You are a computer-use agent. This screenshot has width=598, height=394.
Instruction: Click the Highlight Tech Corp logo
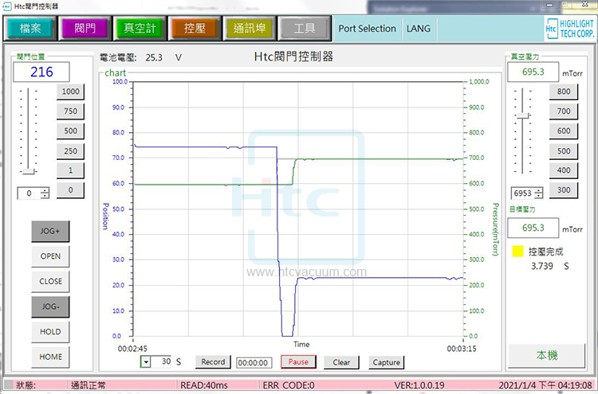[571, 29]
